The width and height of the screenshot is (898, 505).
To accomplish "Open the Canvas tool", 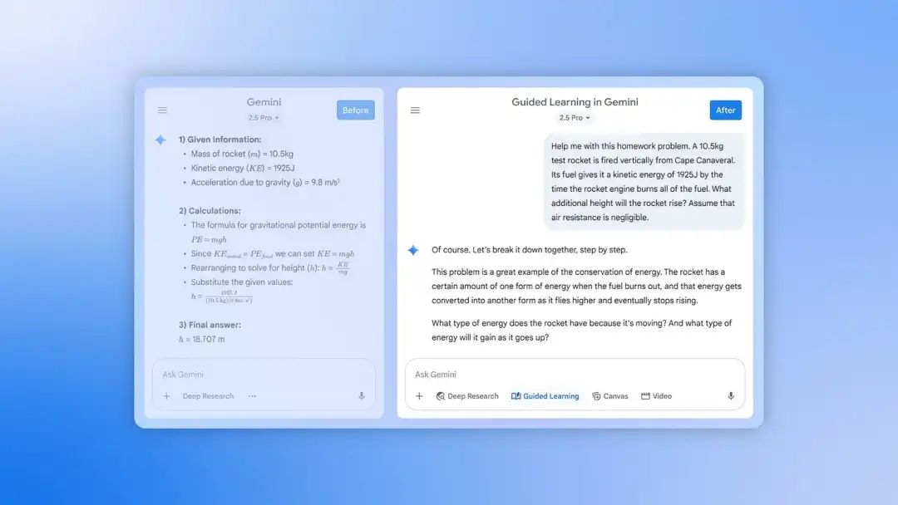I will [610, 395].
